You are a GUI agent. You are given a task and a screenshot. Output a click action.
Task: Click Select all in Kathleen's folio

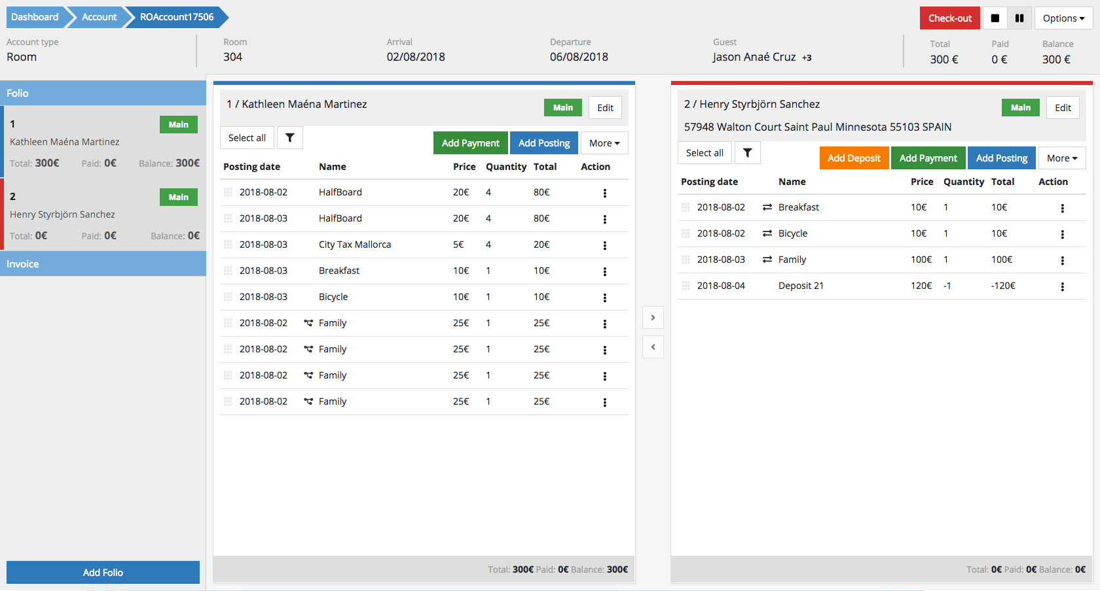(247, 138)
